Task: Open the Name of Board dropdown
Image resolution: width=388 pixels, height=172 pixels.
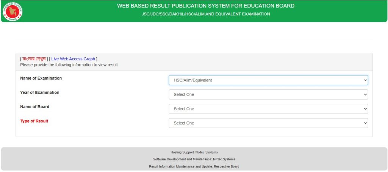Action: pyautogui.click(x=268, y=109)
